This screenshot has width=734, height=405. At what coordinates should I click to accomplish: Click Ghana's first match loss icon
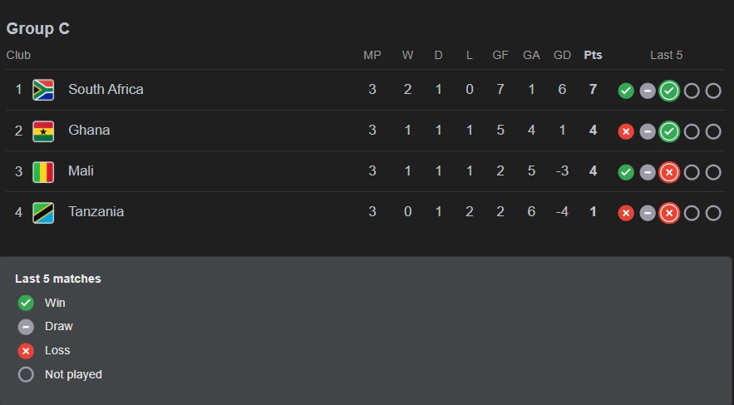[626, 131]
